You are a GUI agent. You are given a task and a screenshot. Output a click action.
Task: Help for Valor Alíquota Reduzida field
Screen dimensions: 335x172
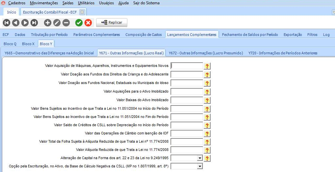coord(207,150)
